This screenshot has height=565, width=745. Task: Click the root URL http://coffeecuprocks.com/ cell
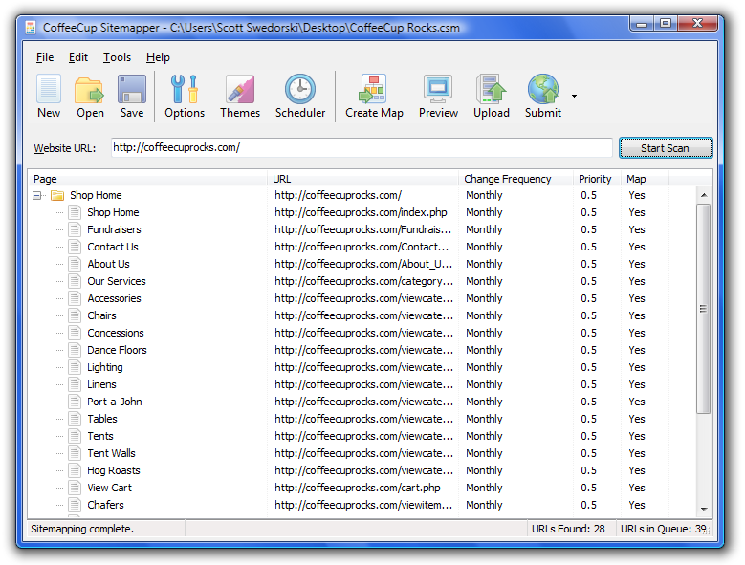pos(338,195)
